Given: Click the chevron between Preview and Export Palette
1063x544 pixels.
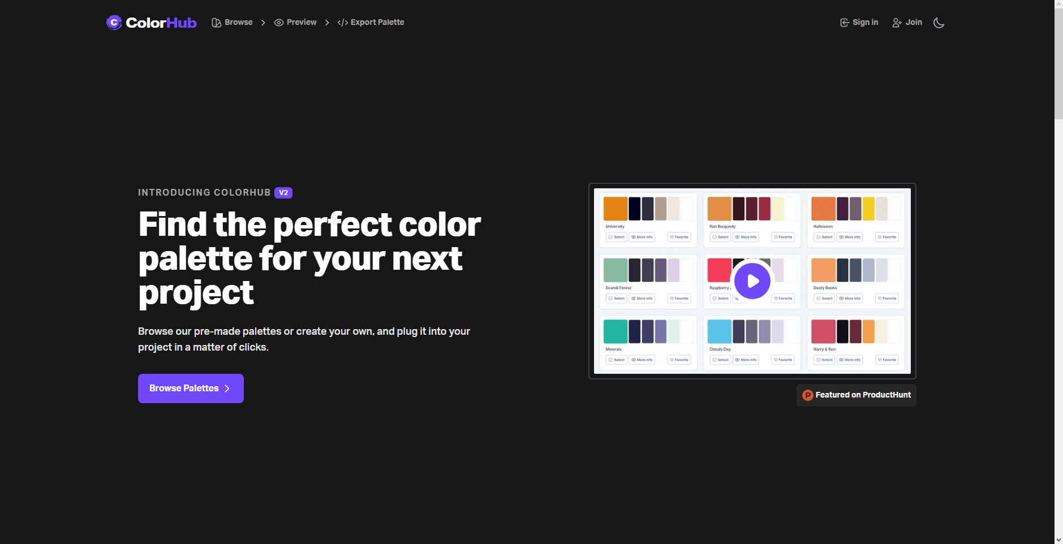Looking at the screenshot, I should click(x=327, y=23).
